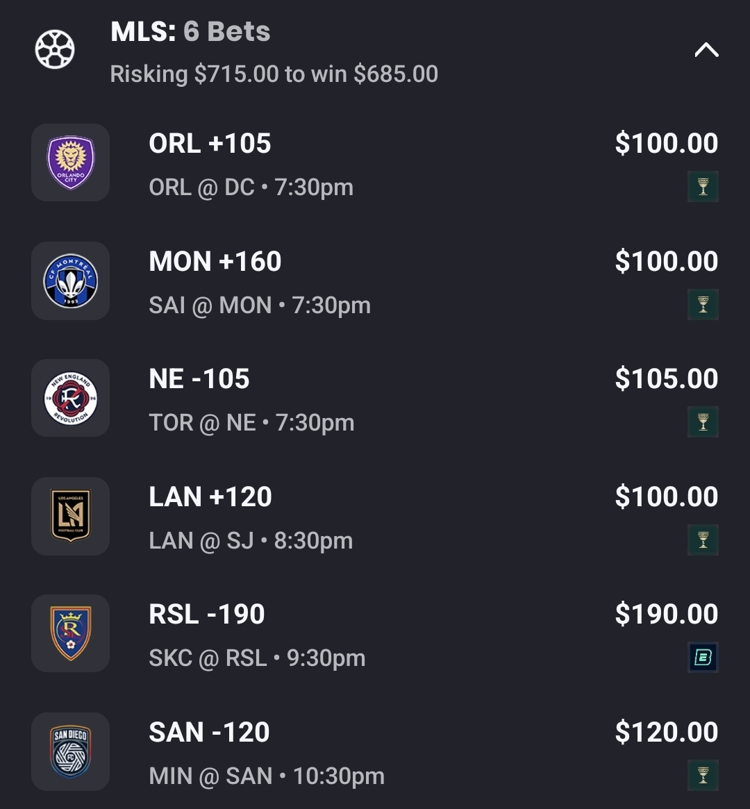
Task: Tap the New England Revolution logo
Action: coord(70,399)
